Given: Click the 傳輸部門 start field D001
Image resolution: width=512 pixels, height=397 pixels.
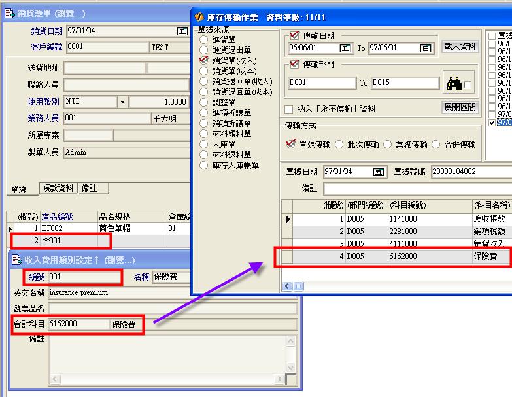Looking at the screenshot, I should [x=321, y=83].
